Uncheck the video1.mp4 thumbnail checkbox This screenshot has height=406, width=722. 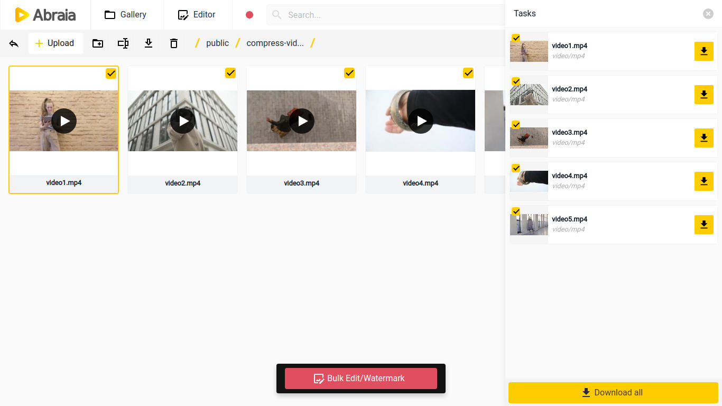pyautogui.click(x=111, y=73)
